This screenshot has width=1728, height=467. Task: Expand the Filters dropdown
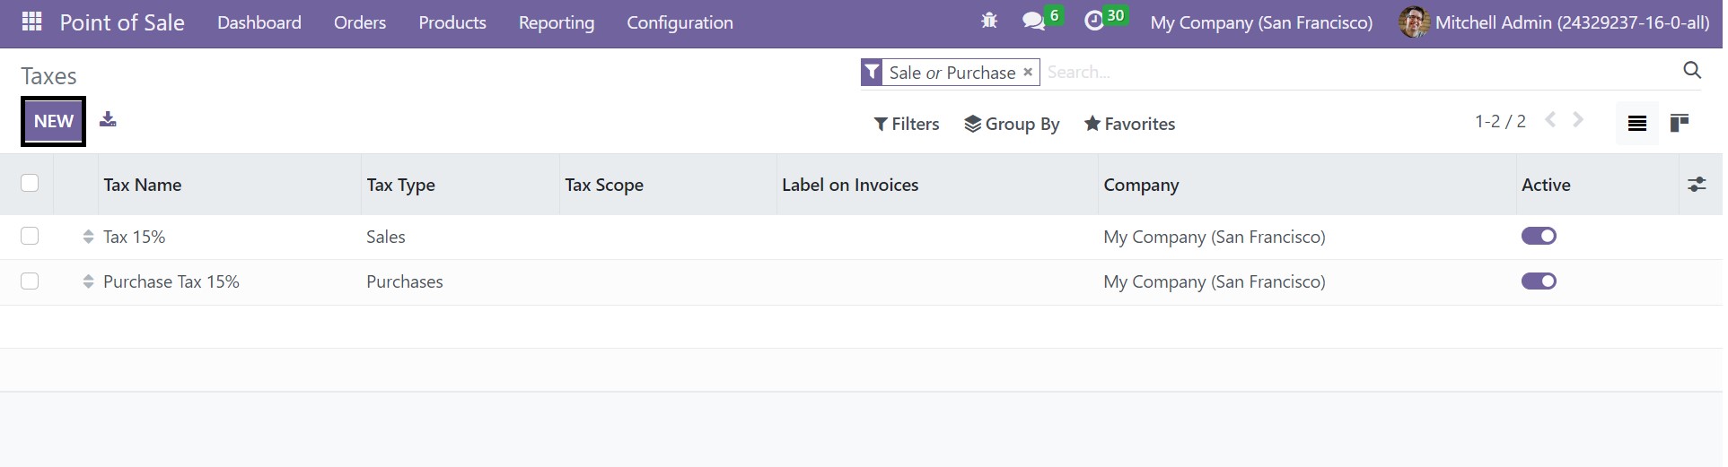907,124
